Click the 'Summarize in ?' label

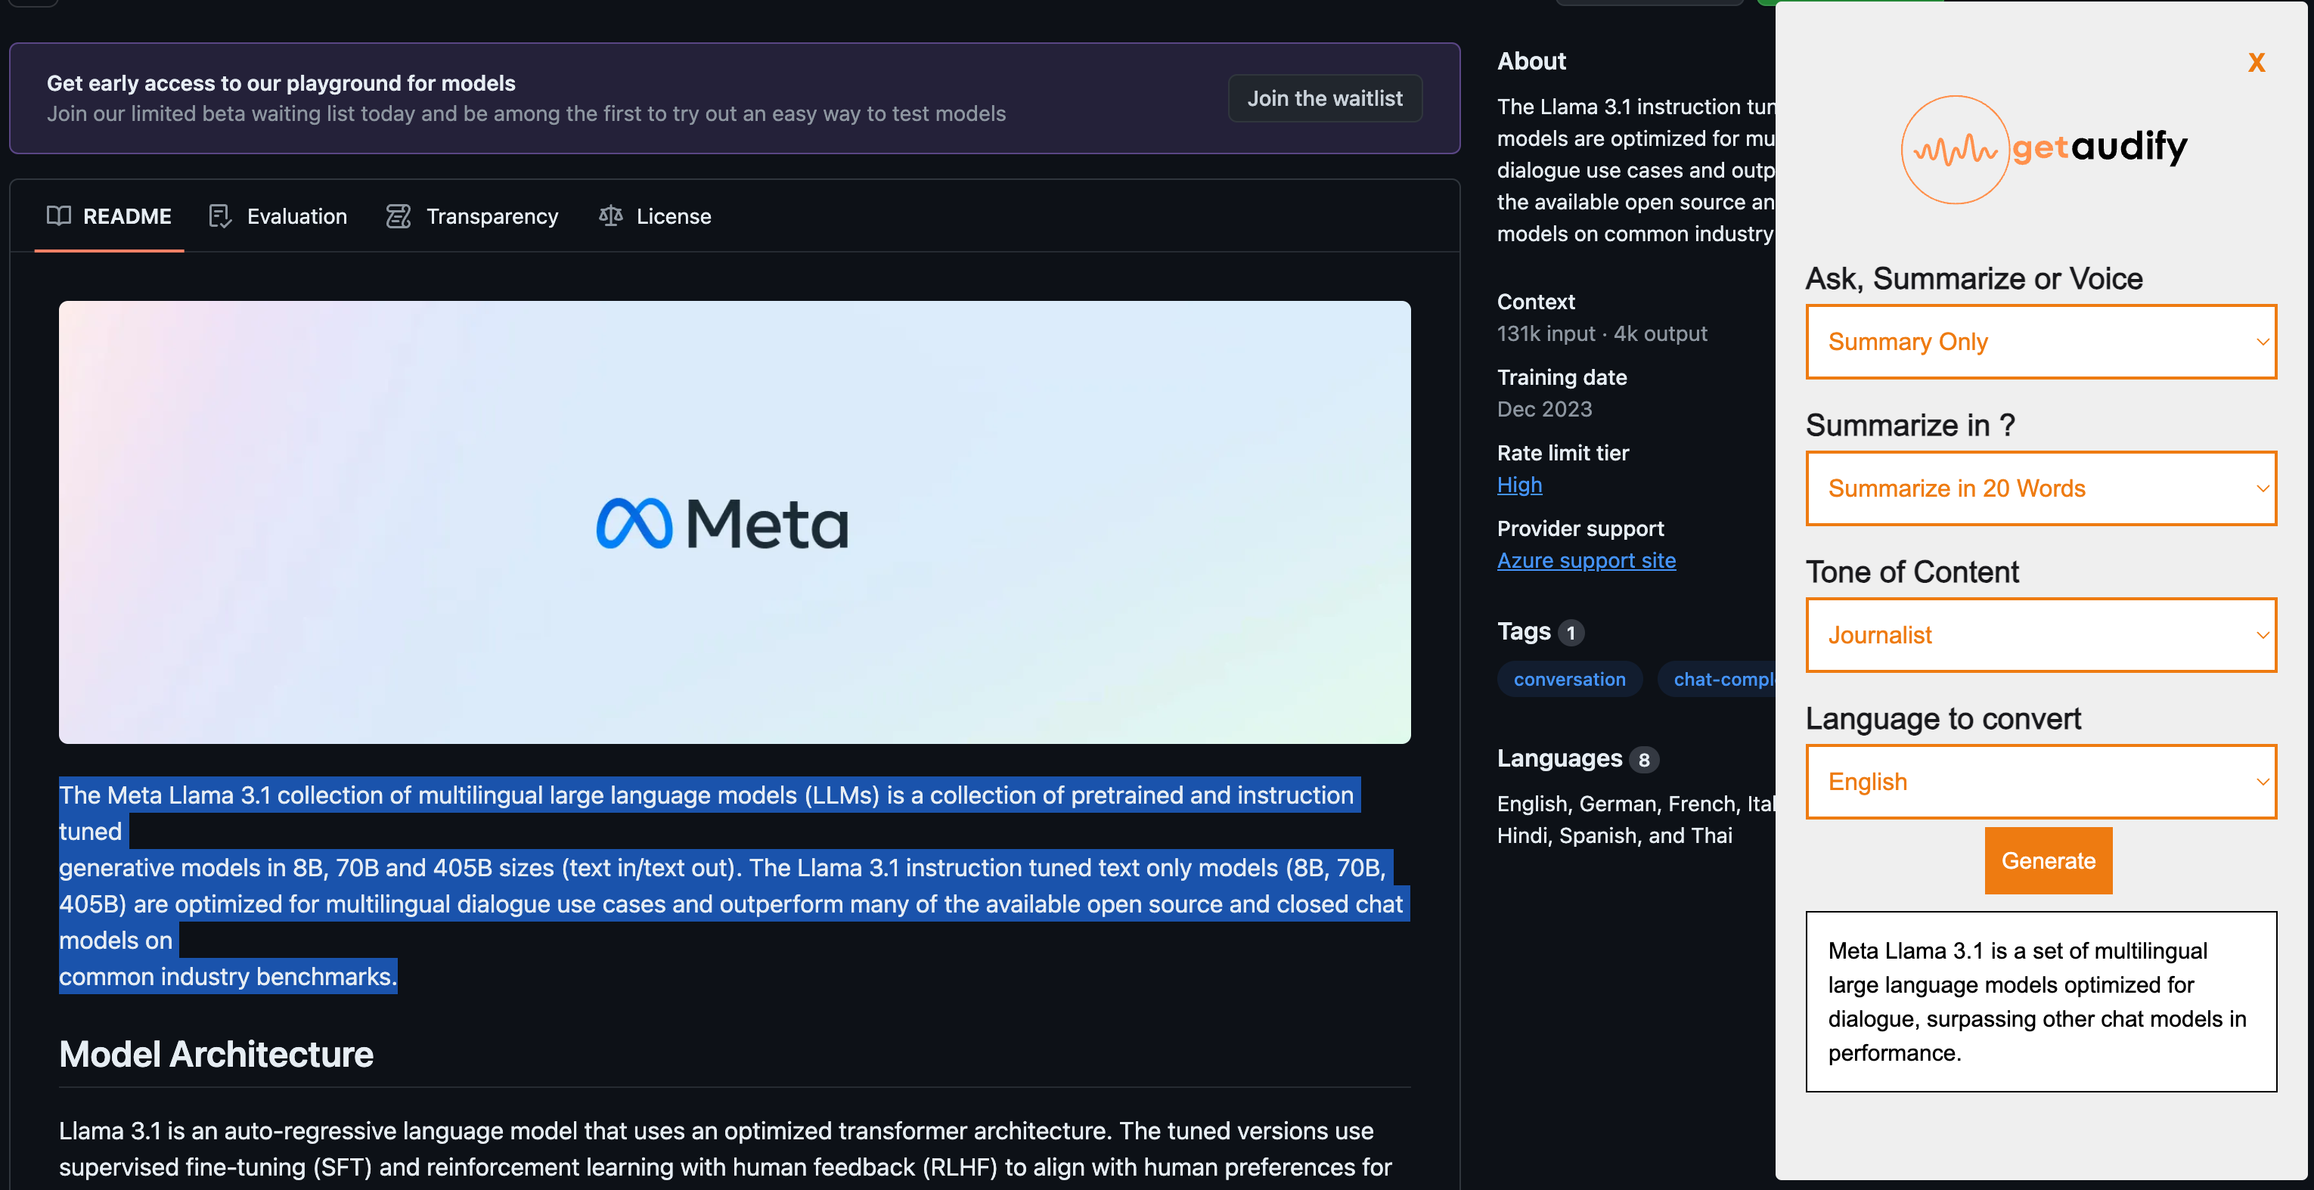point(1909,425)
